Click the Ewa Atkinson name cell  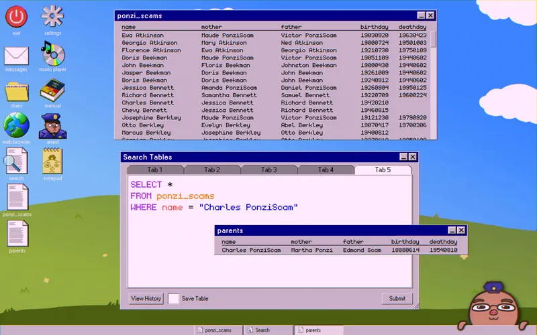(x=142, y=36)
